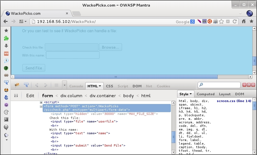This screenshot has width=257, height=155.
Task: Click the Send File button
Action: pos(34,68)
